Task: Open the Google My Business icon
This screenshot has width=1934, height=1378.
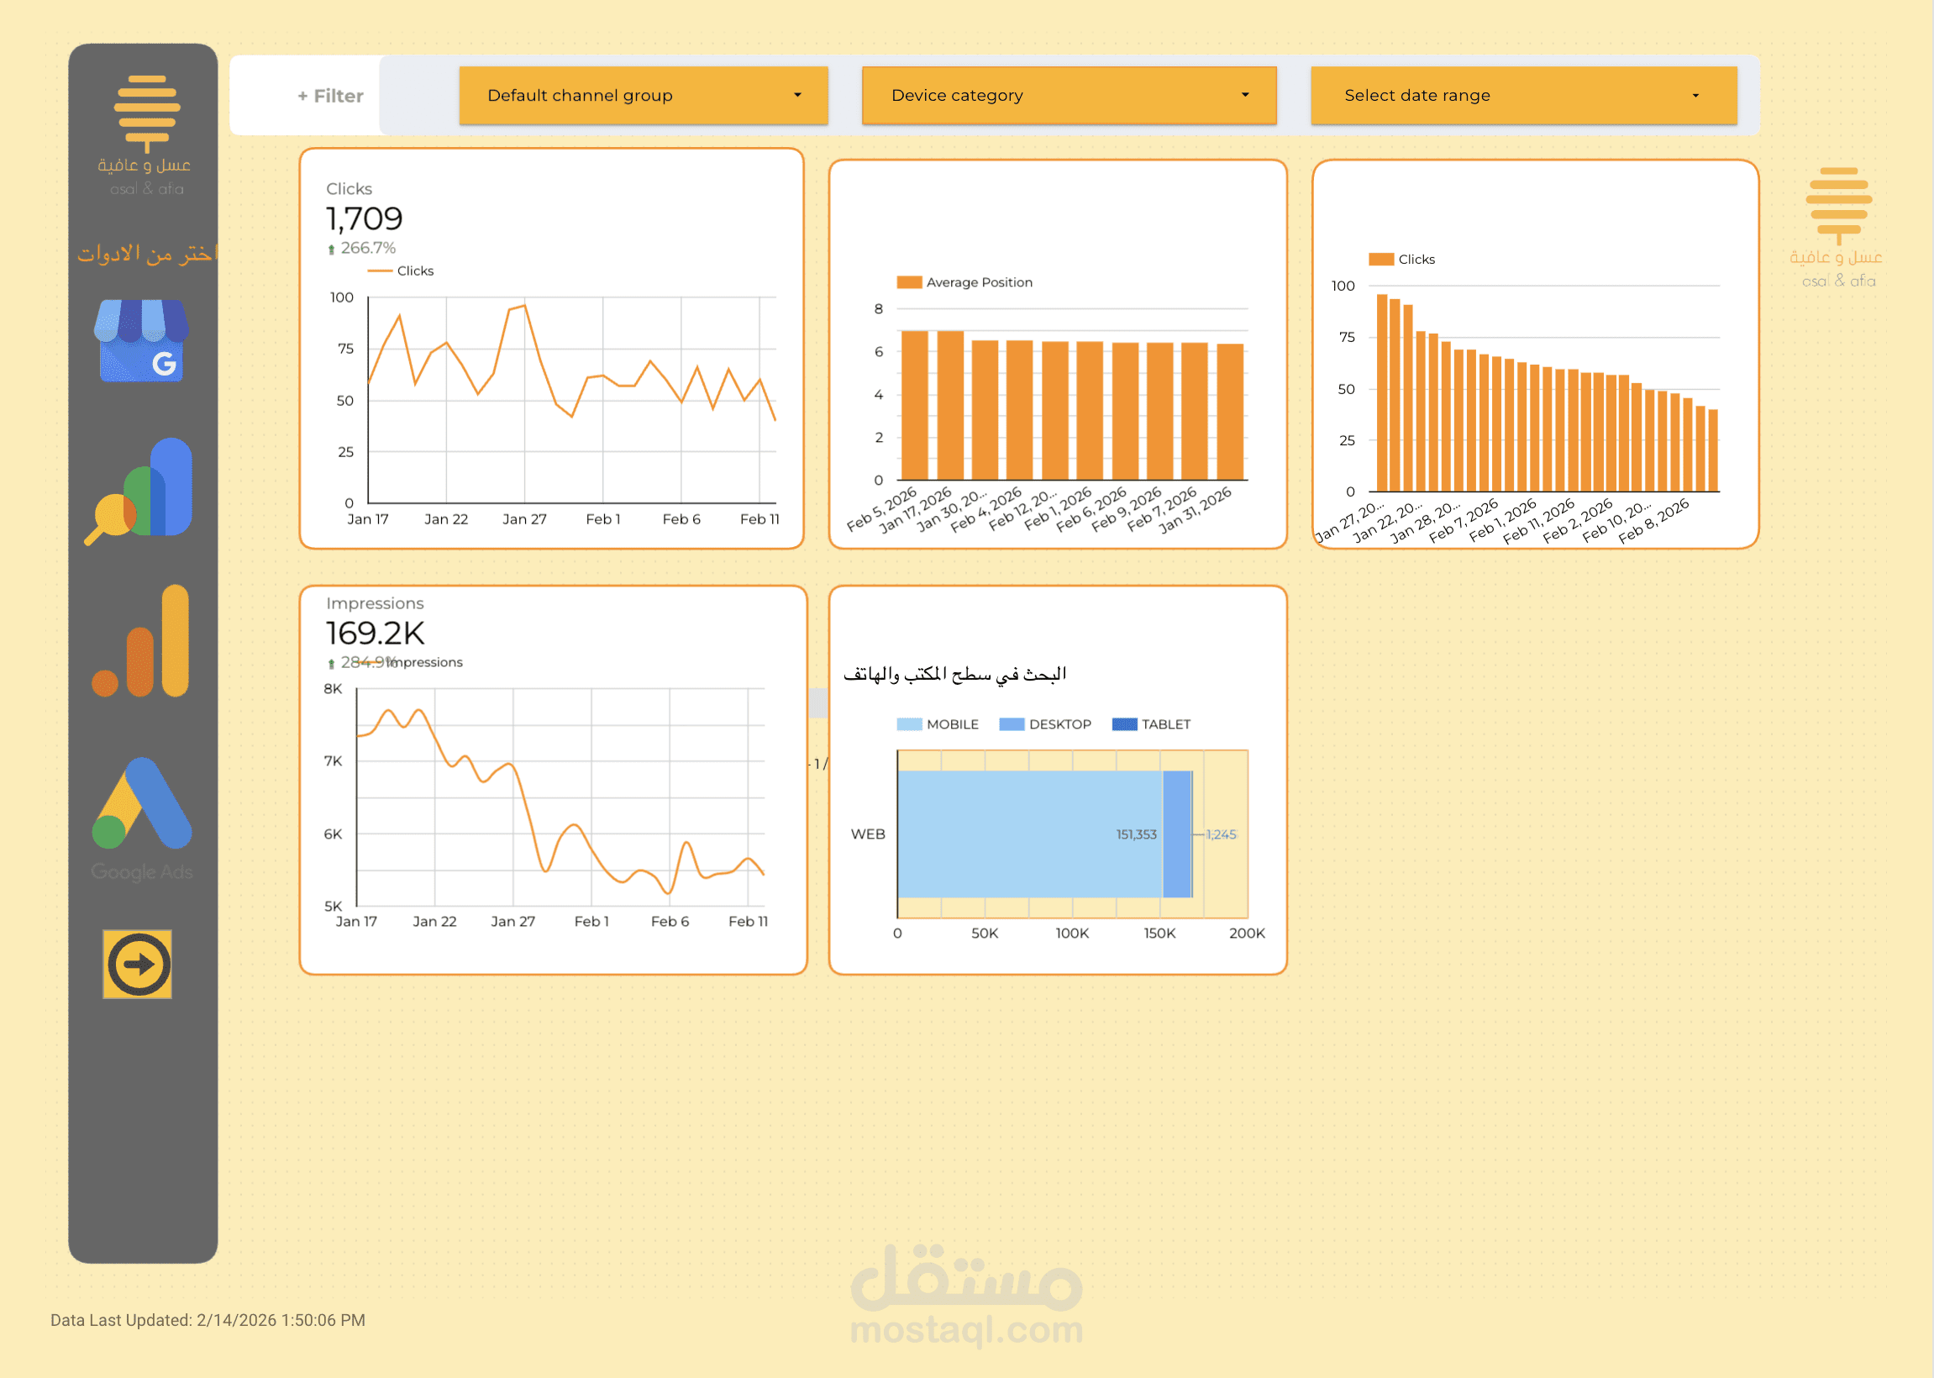Action: click(141, 340)
